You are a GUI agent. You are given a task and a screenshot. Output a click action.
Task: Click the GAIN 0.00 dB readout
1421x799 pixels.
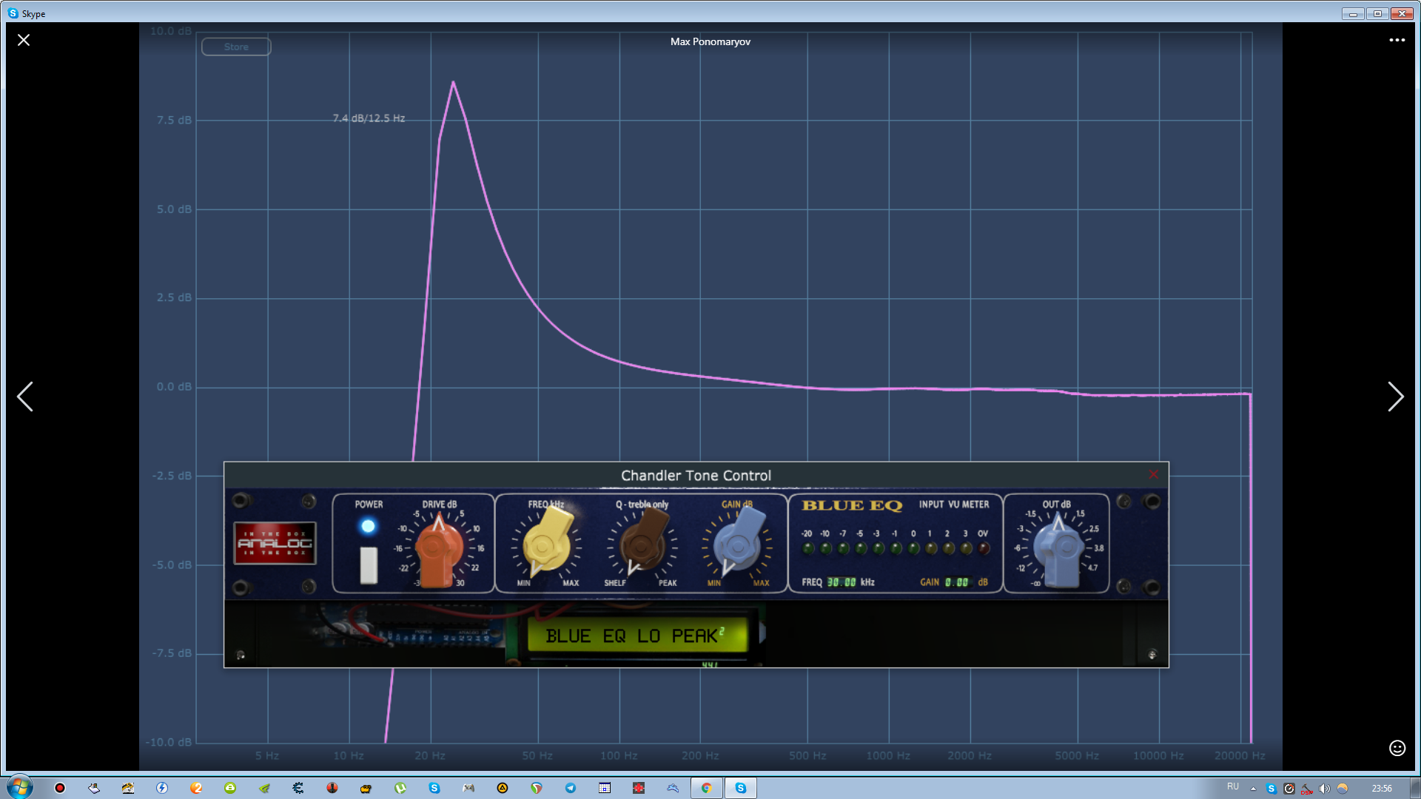coord(953,582)
